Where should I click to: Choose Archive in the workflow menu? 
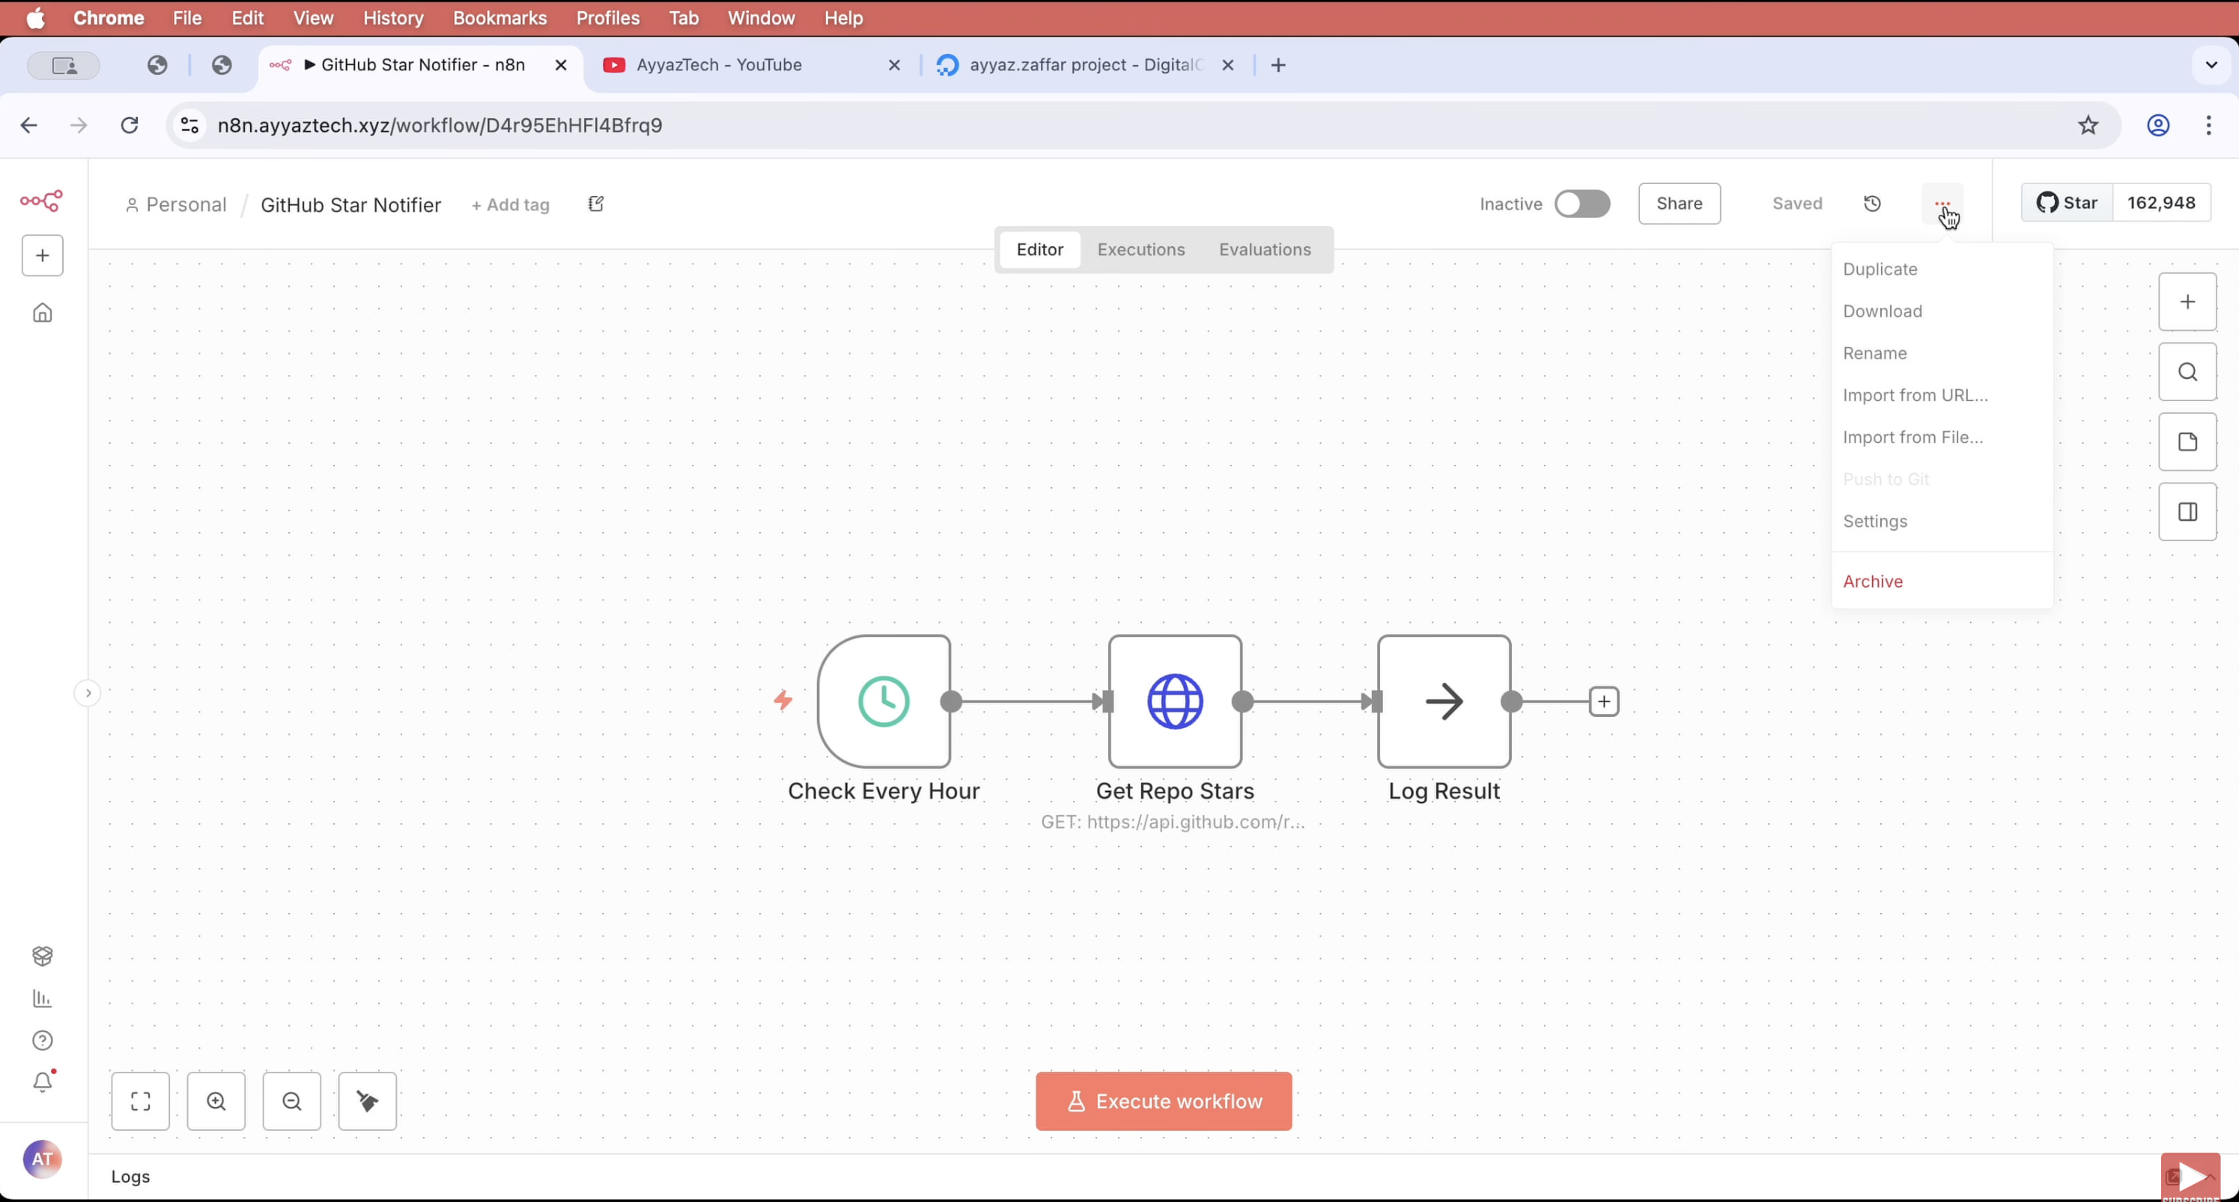1872,581
